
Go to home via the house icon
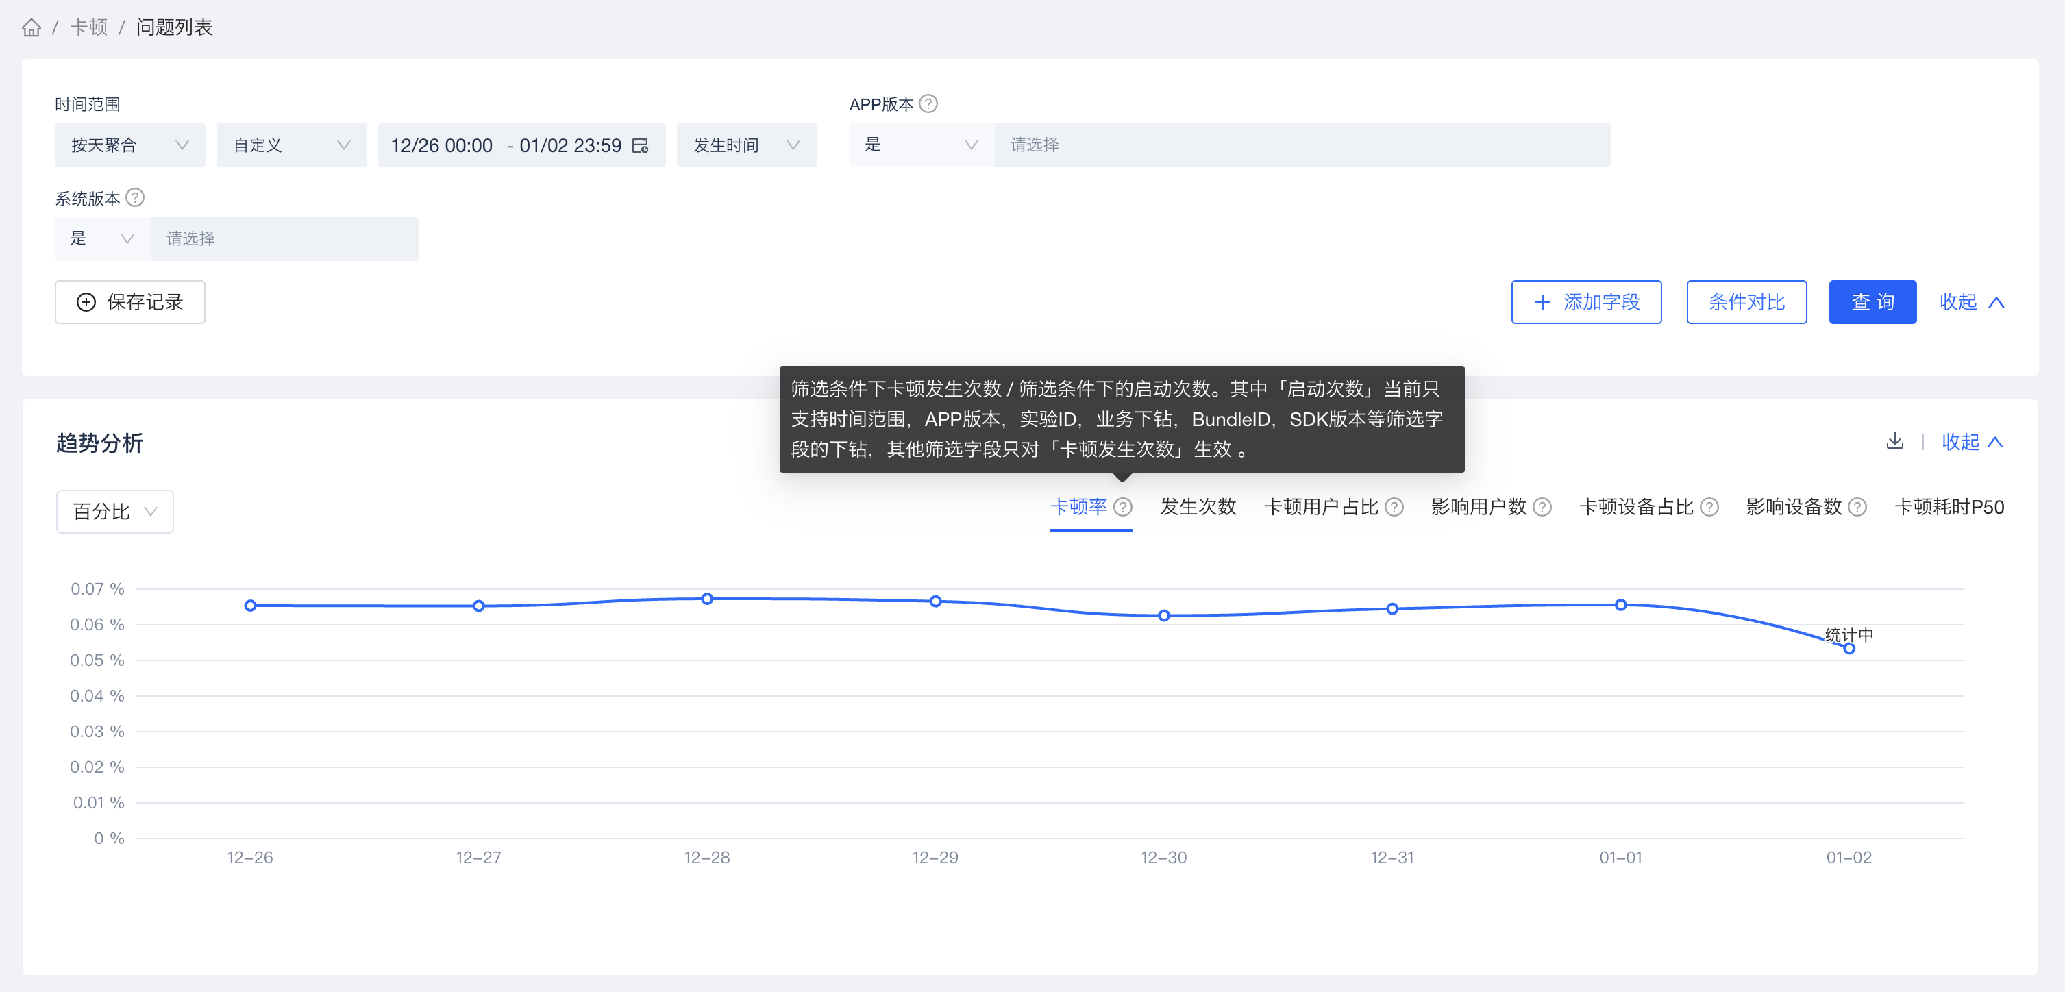[32, 28]
